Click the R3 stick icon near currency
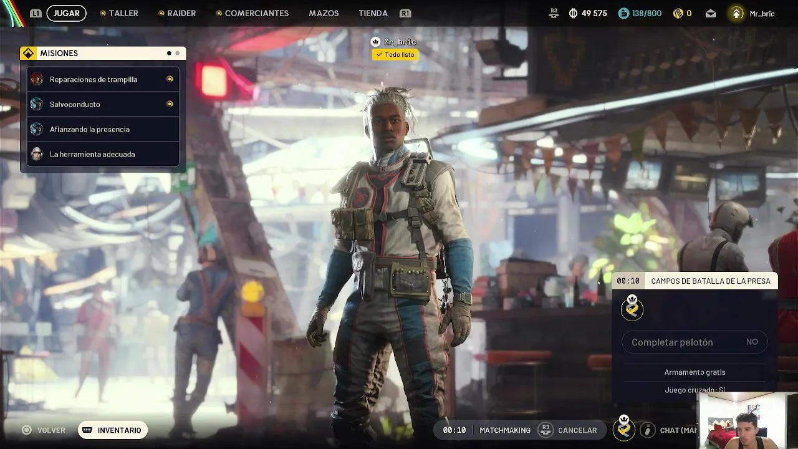 click(554, 12)
